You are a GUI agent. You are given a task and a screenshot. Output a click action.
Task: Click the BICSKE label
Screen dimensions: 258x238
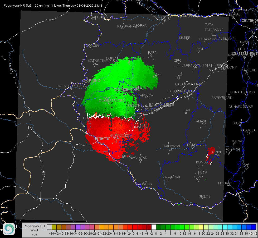(x=229, y=39)
